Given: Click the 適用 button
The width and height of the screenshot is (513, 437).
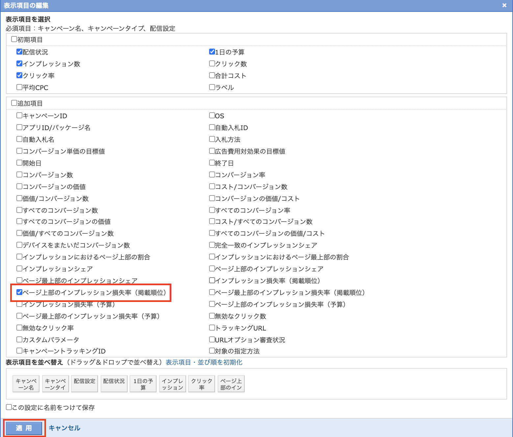Looking at the screenshot, I should (x=24, y=428).
